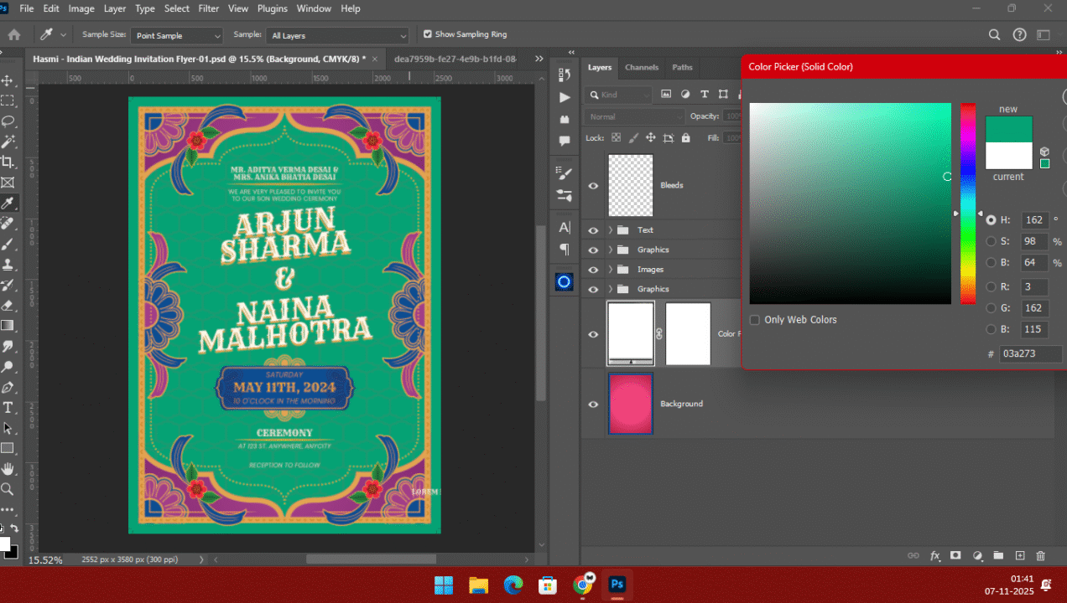Image resolution: width=1067 pixels, height=603 pixels.
Task: Add a layer style via fx icon
Action: 934,555
